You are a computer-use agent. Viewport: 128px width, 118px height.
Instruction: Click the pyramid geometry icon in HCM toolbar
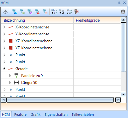coord(5,12)
